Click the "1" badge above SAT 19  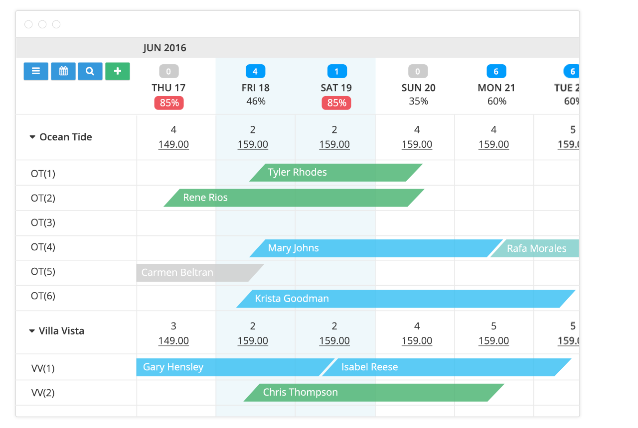pos(336,71)
